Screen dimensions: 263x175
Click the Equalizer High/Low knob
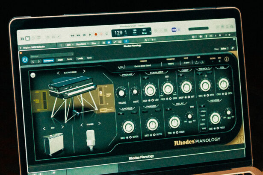(150, 90)
